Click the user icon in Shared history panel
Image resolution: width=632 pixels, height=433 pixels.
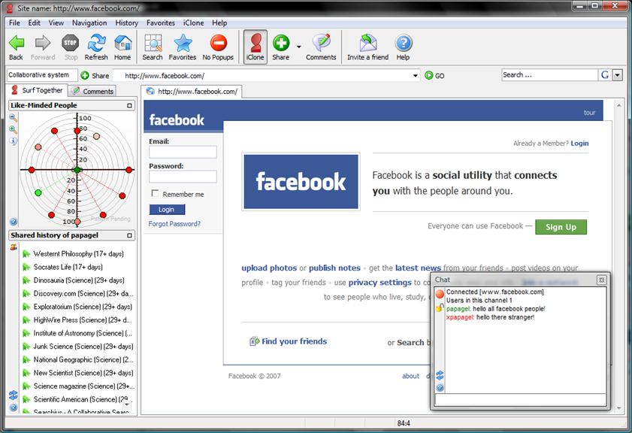tap(14, 247)
